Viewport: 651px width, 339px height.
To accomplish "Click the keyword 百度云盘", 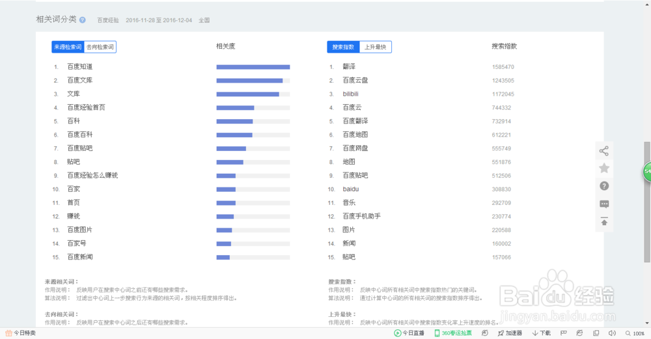I will (355, 80).
